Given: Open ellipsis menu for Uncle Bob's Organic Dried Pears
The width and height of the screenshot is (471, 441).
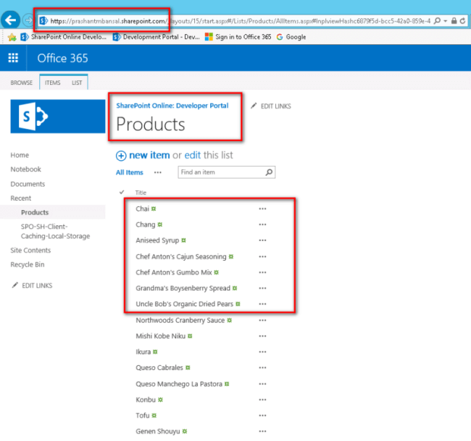Looking at the screenshot, I should [262, 304].
